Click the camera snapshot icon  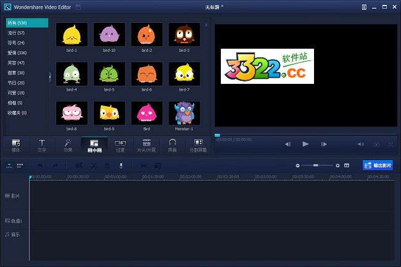[x=376, y=144]
